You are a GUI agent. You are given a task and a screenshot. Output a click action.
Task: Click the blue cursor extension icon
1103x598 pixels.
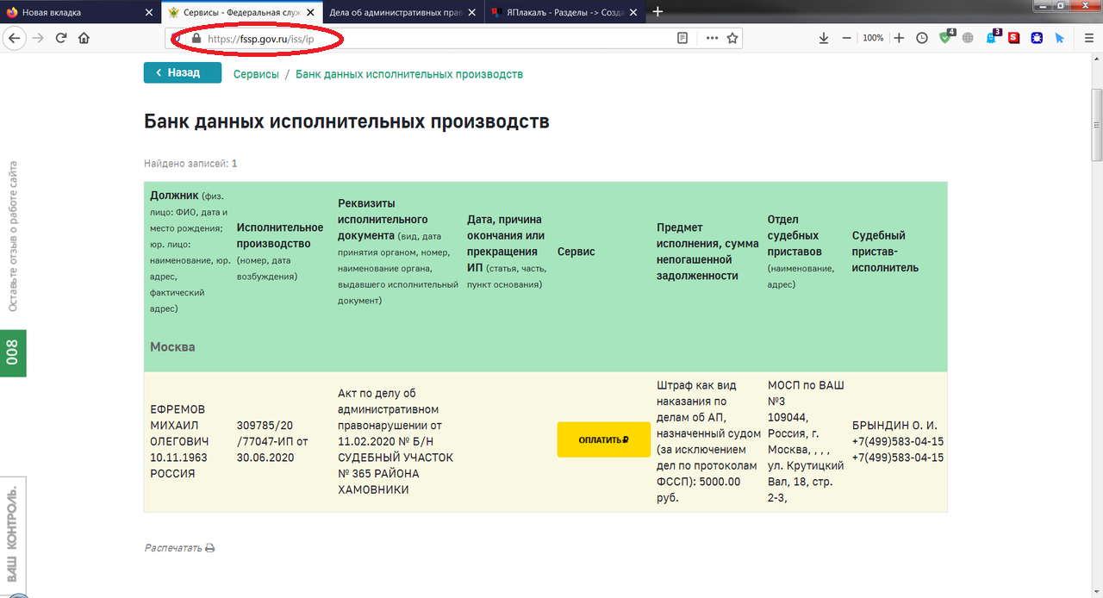(1060, 38)
